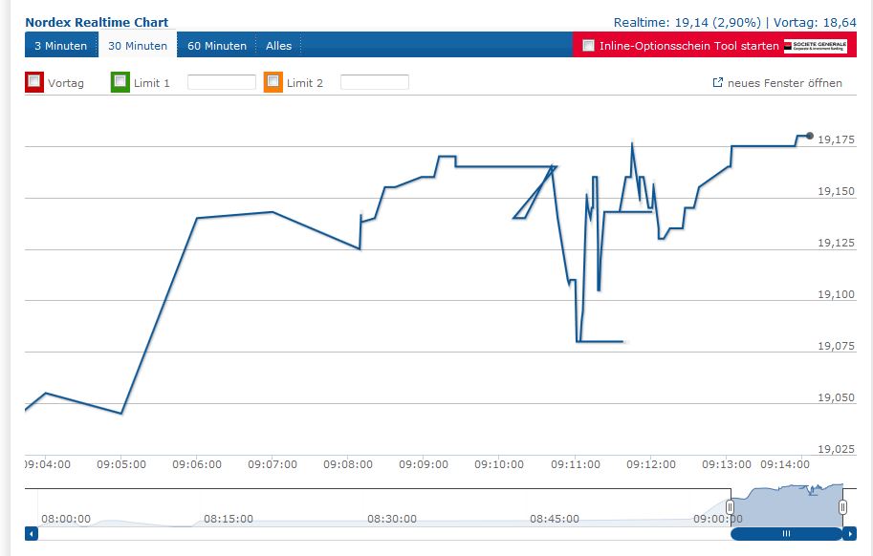Show the Alles time range tab

pyautogui.click(x=278, y=46)
